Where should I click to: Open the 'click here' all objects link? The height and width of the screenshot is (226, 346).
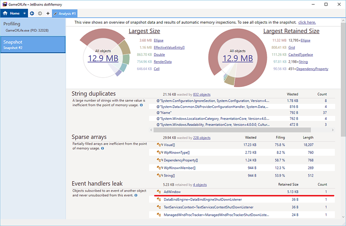click(307, 22)
